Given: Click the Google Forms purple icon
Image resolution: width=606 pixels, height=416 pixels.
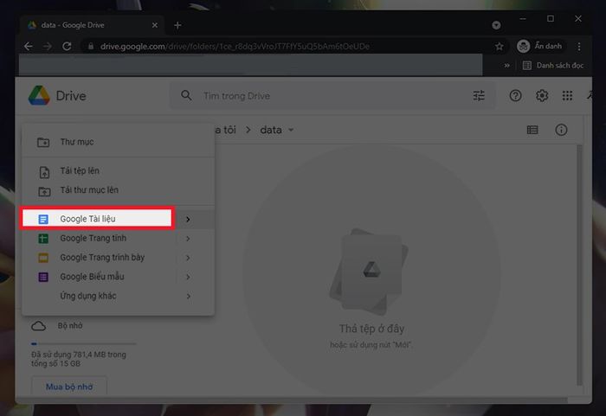Looking at the screenshot, I should [43, 277].
